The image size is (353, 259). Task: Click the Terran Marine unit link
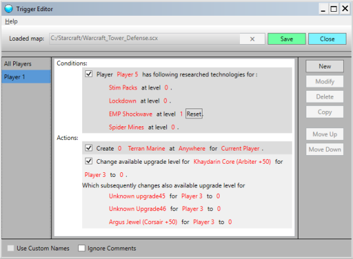point(147,149)
